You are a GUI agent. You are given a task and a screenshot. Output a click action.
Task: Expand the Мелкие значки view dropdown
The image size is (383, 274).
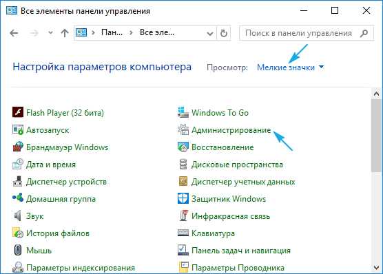coord(291,67)
